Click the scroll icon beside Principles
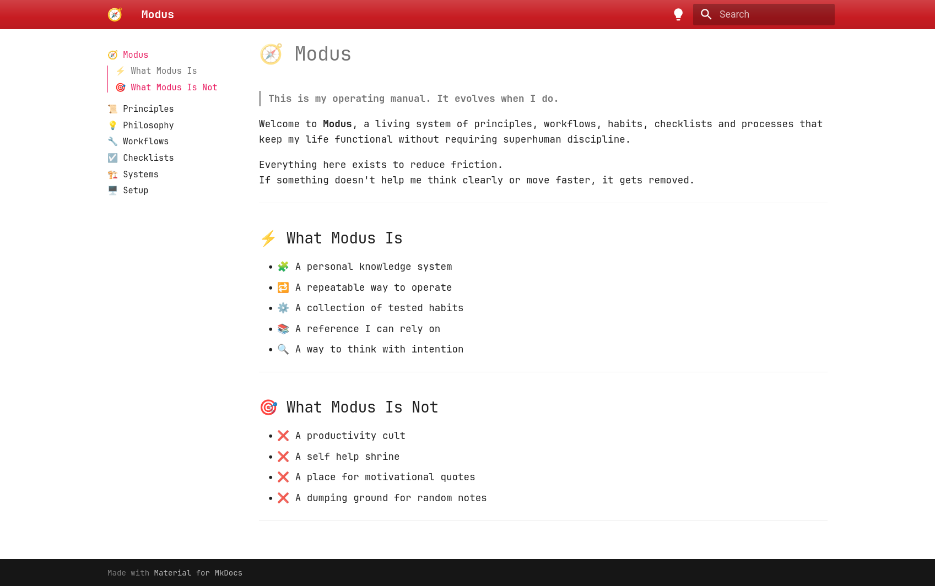This screenshot has width=935, height=586. (113, 109)
